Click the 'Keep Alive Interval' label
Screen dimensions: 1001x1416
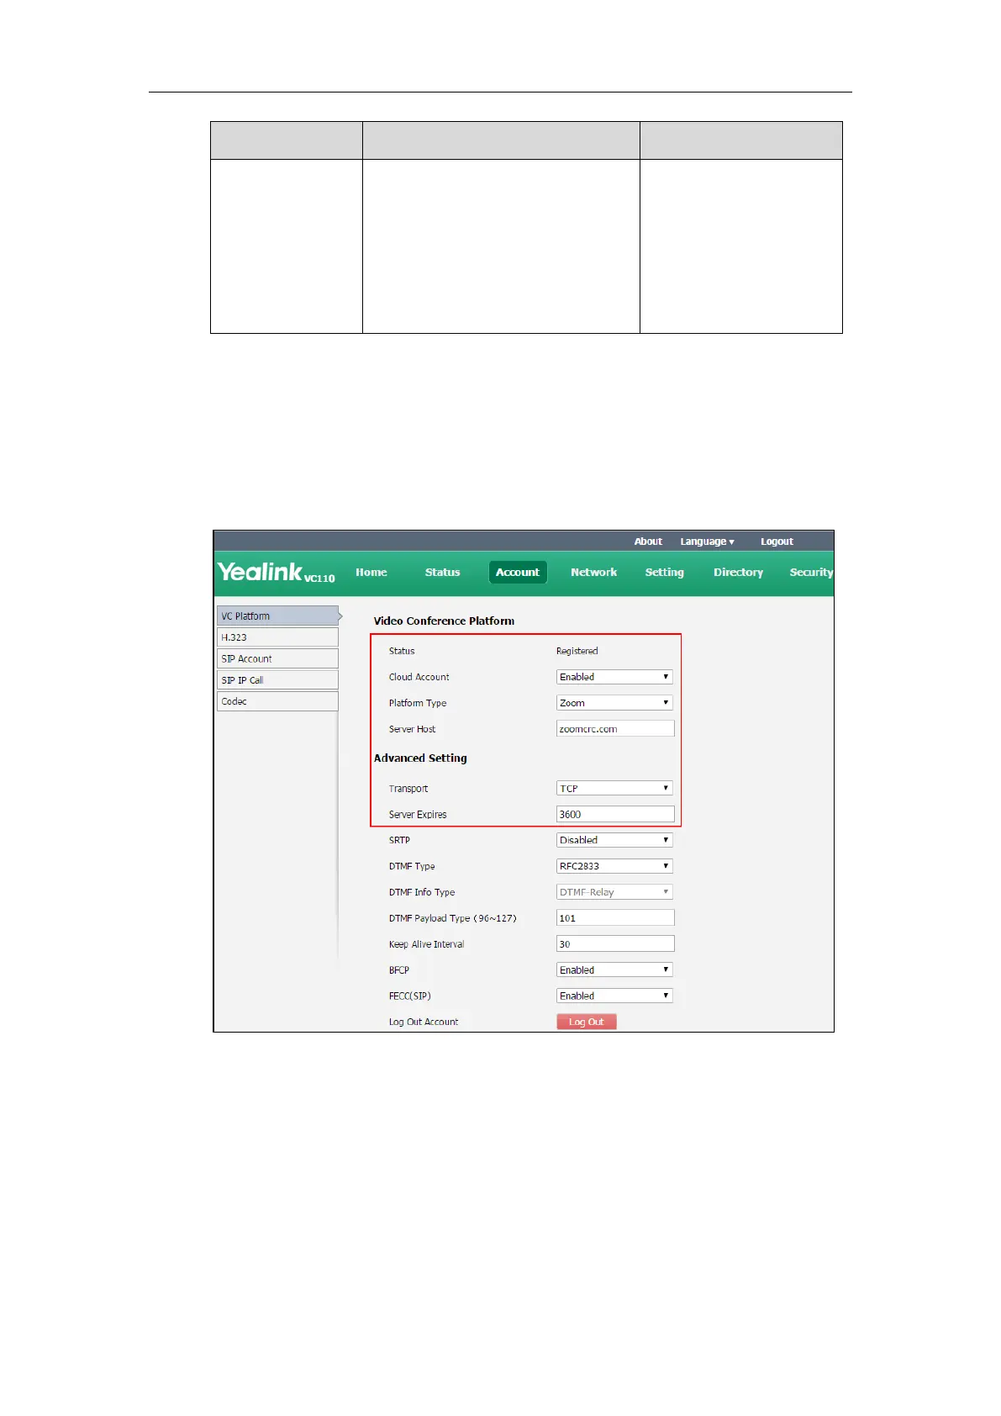[426, 944]
